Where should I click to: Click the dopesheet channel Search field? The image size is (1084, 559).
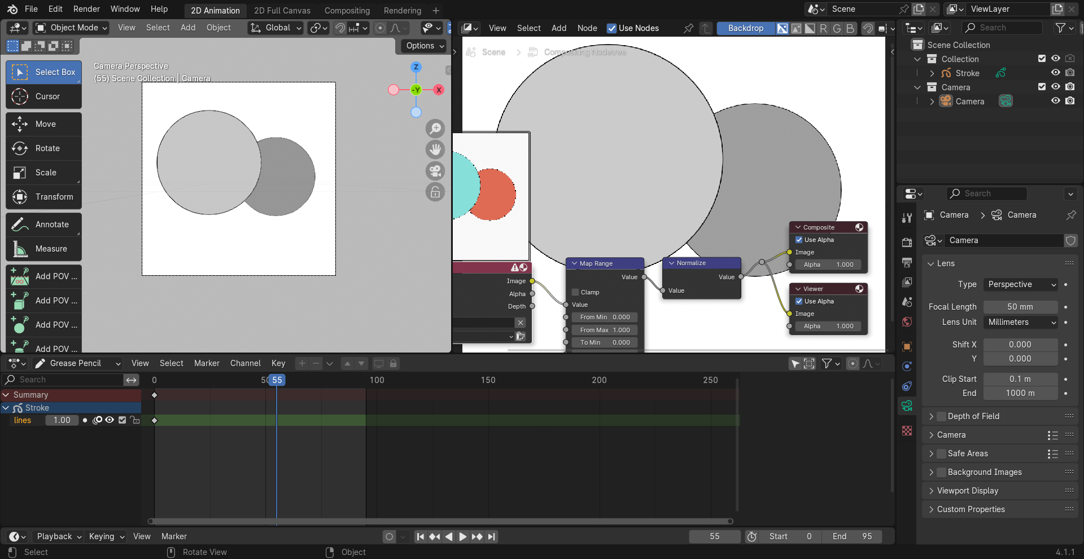(63, 380)
